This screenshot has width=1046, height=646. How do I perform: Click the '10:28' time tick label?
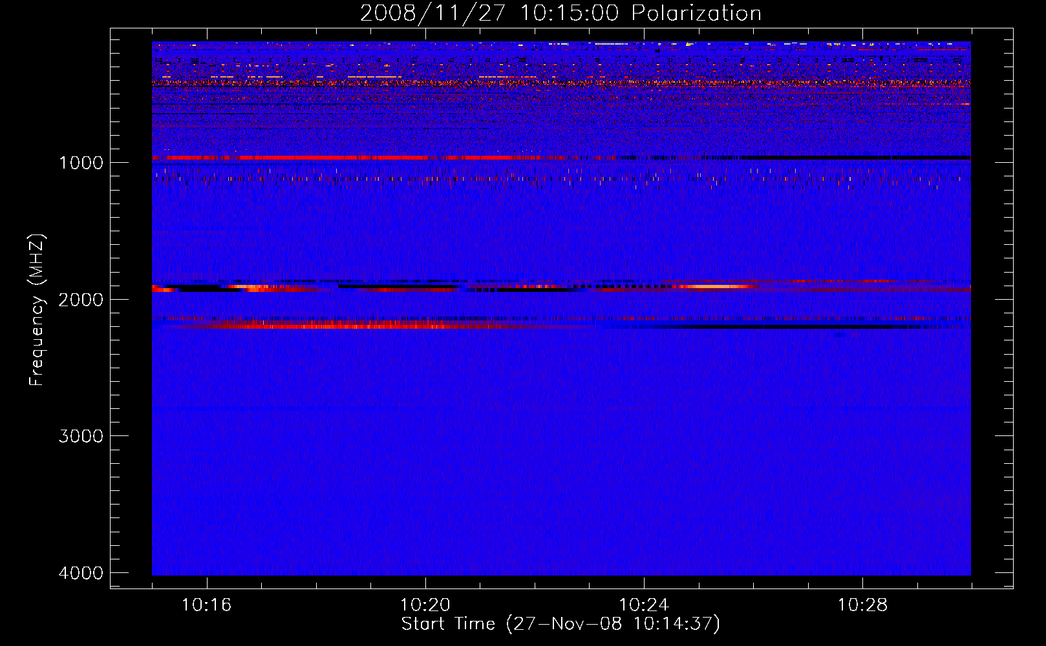[862, 605]
